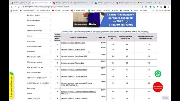Open the 'Proxima Gela HRC' treadmill link
180x101 pixels.
pos(74,98)
